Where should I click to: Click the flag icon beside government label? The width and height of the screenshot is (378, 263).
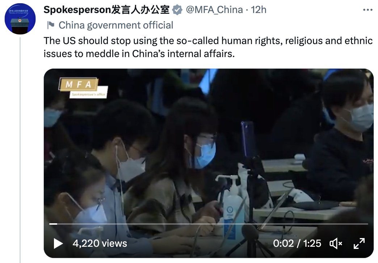point(51,25)
